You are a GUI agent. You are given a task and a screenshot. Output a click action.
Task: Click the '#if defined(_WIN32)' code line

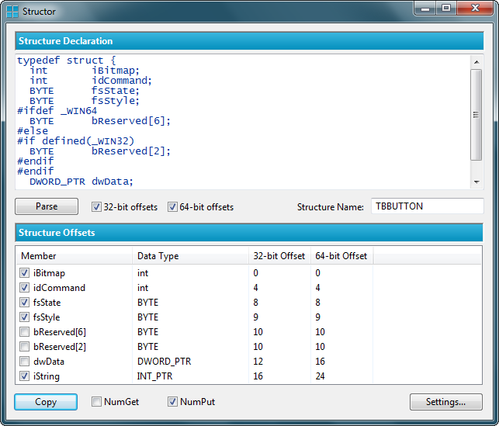coord(76,141)
